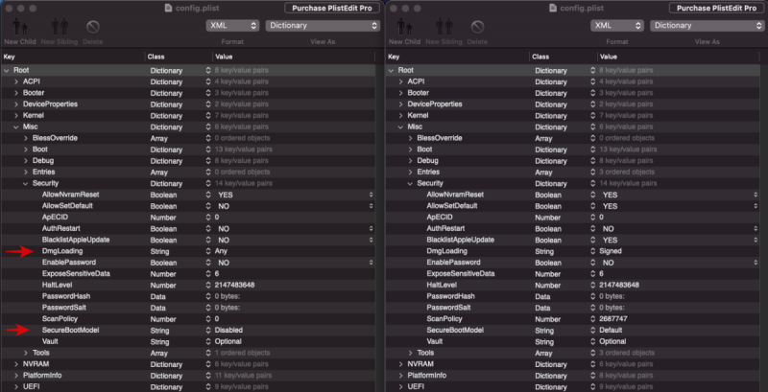The image size is (768, 392).
Task: Expand Kernel node in left window
Action: point(15,115)
